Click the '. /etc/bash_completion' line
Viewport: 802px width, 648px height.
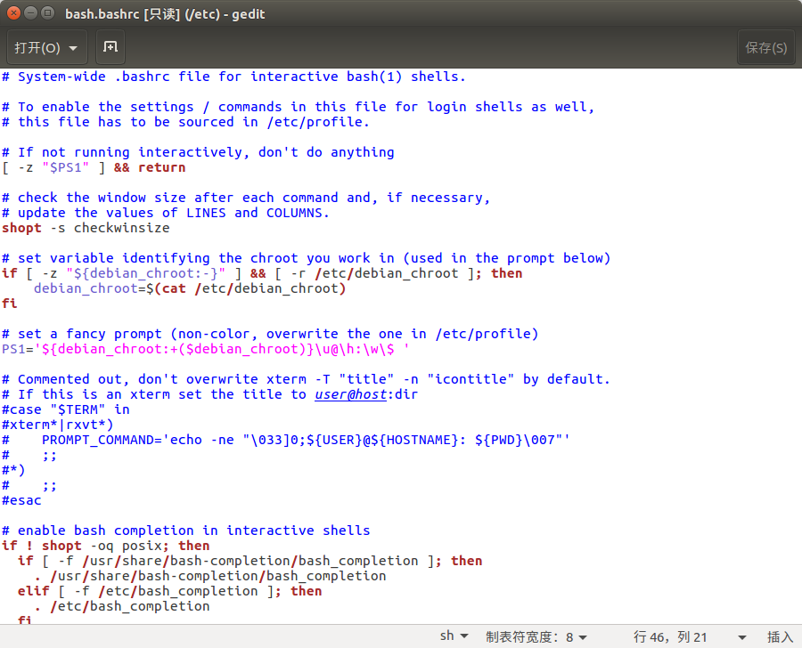[122, 606]
